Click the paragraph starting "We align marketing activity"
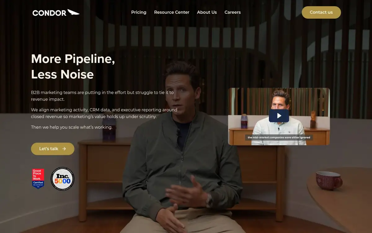This screenshot has width=372, height=233. (x=104, y=113)
